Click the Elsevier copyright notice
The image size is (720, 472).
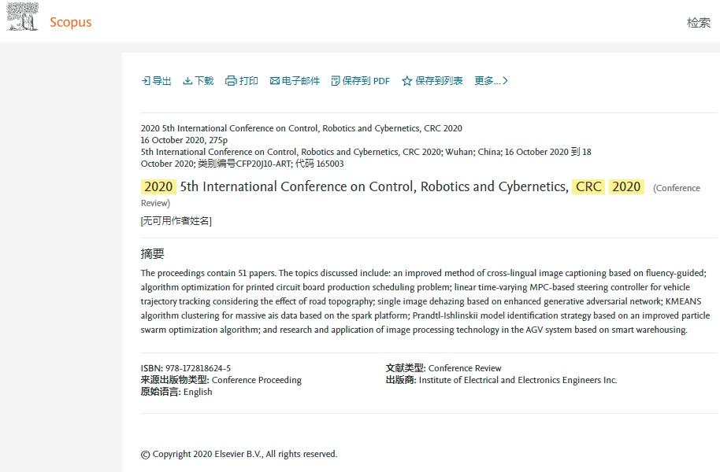click(239, 454)
